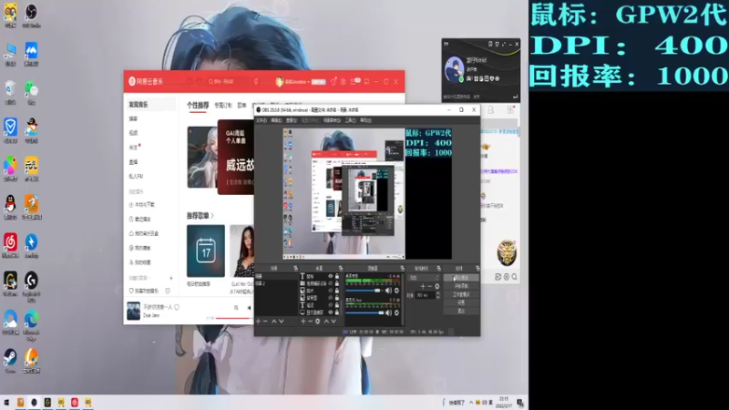Open 视频 in NetEase Music sidebar
The width and height of the screenshot is (729, 410).
click(133, 133)
